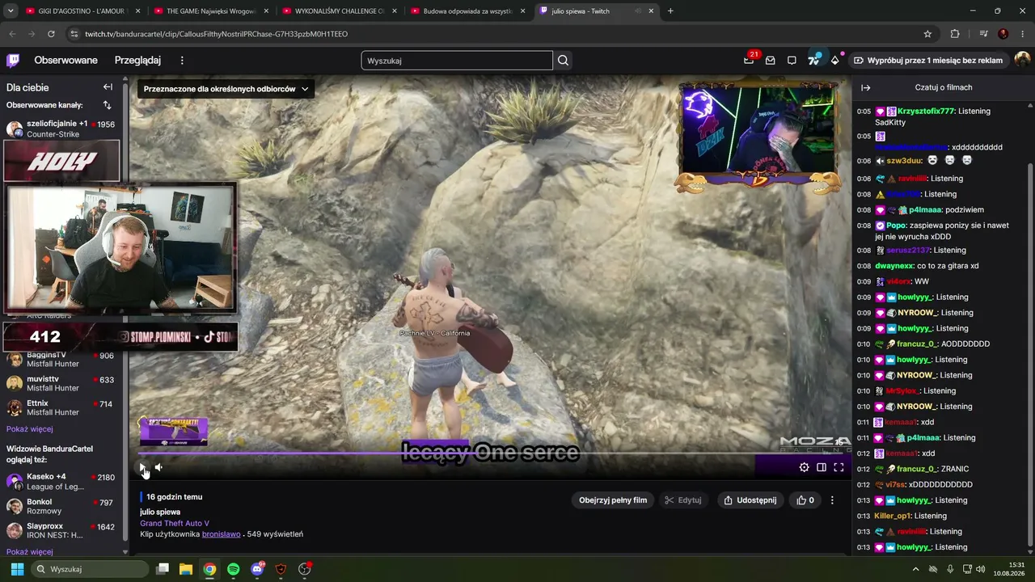
Task: Open File Explorer from taskbar
Action: coord(186,569)
